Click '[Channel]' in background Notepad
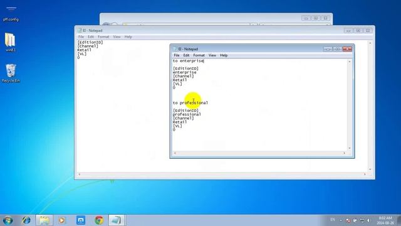The width and height of the screenshot is (401, 226). pos(88,46)
